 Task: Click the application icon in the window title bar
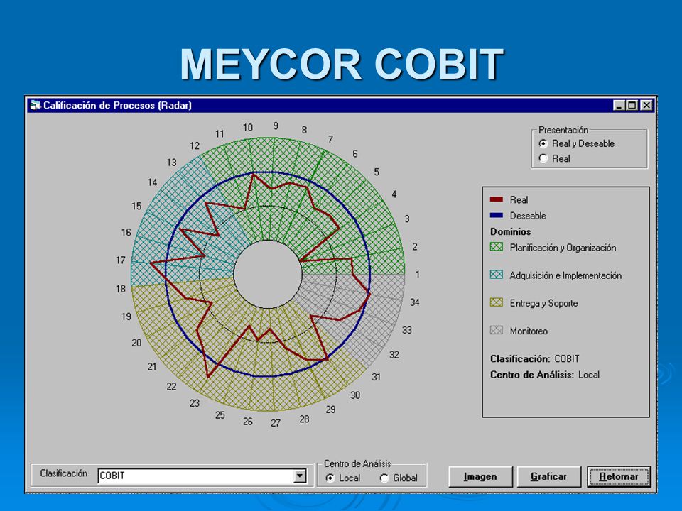pyautogui.click(x=36, y=105)
